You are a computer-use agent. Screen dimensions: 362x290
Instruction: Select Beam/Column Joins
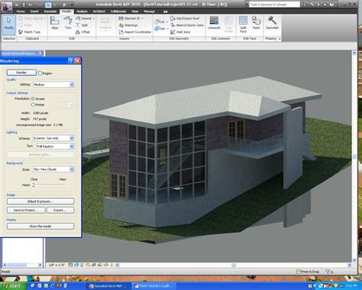[x=187, y=25]
